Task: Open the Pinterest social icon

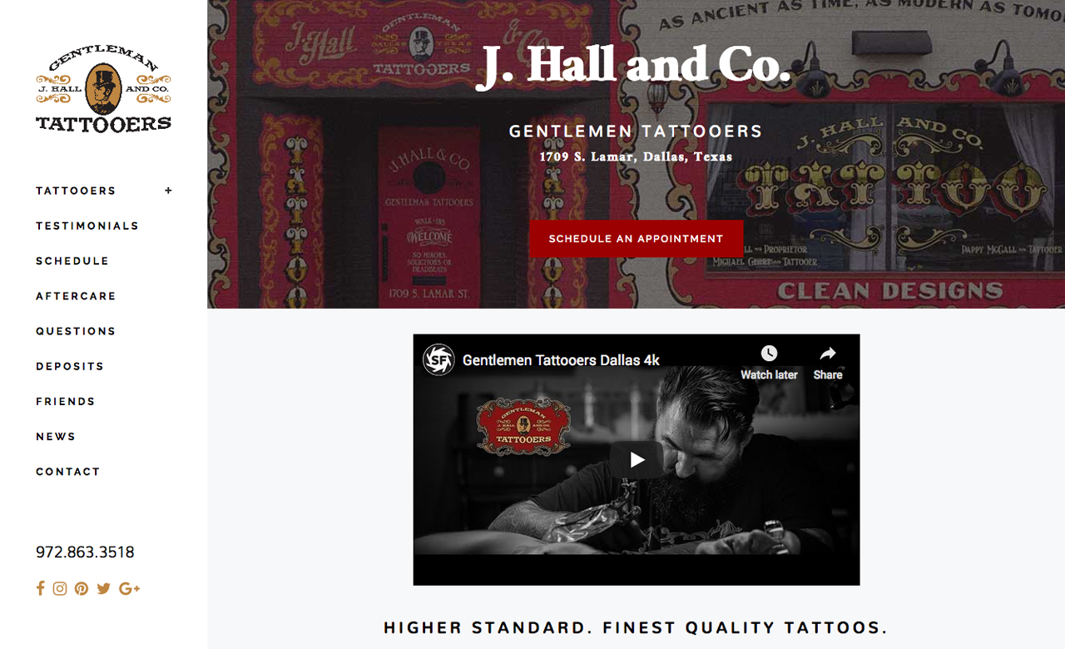Action: click(x=82, y=588)
